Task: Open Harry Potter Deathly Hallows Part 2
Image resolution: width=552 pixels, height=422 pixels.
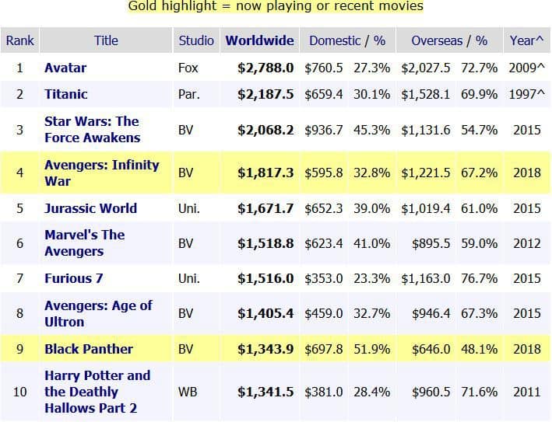Action: [97, 392]
